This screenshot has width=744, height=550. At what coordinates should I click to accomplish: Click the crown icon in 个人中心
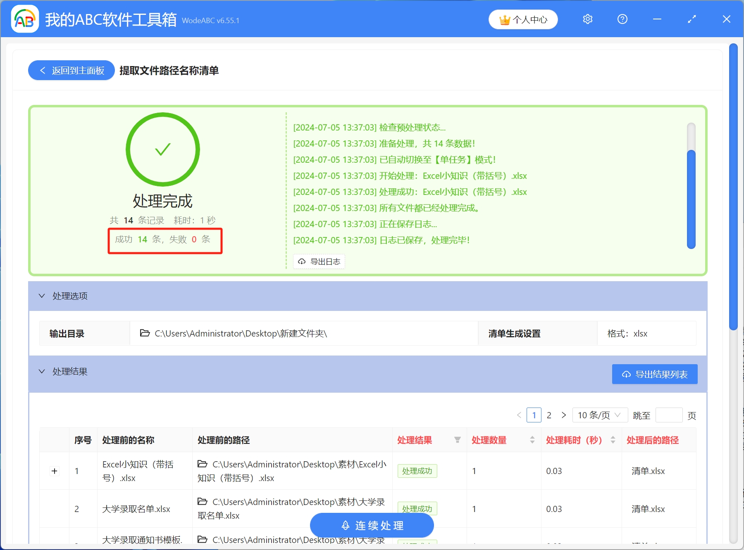(x=504, y=19)
